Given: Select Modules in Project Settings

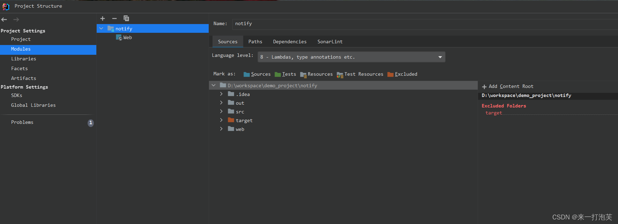Looking at the screenshot, I should (x=48, y=49).
